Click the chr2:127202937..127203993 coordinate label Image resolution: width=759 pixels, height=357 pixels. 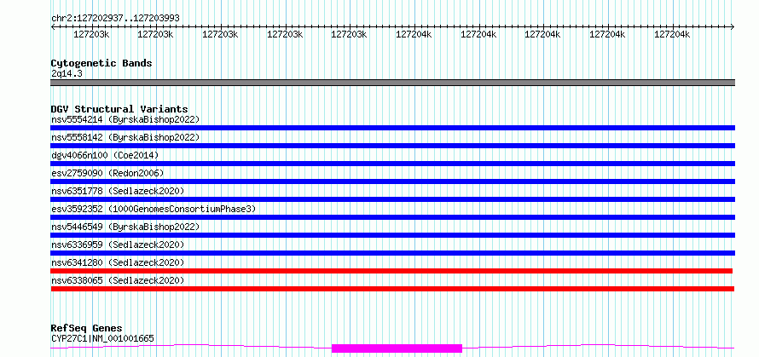[115, 18]
